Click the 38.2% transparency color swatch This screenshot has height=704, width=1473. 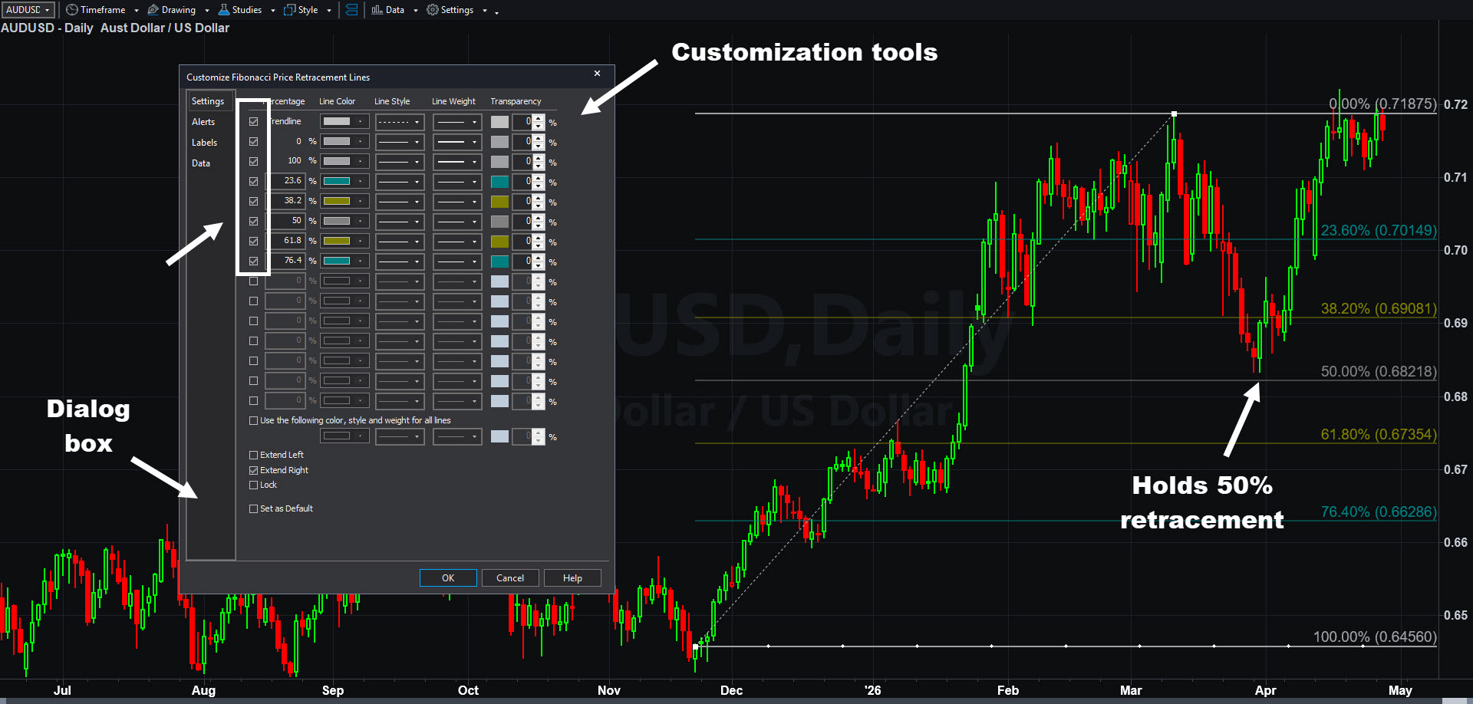pos(499,202)
